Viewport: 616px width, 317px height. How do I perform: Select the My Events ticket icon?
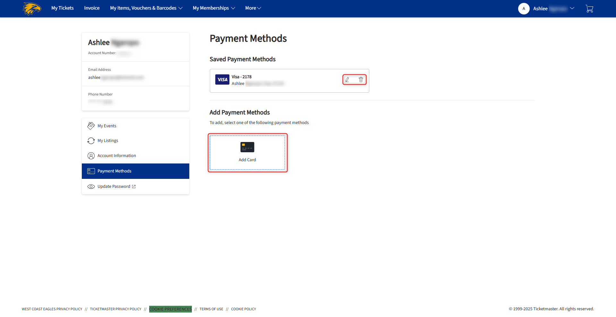coord(91,126)
